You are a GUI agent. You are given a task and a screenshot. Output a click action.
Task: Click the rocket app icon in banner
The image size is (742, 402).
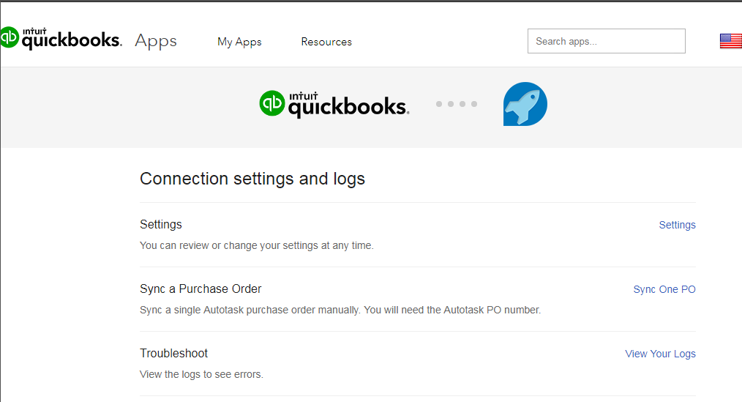[x=525, y=104]
